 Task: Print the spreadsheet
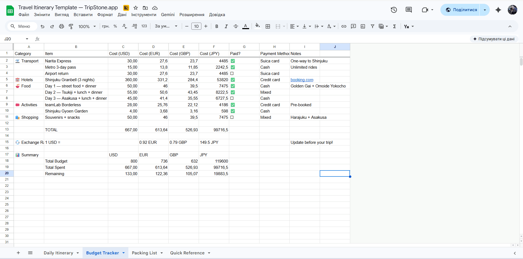click(x=62, y=26)
